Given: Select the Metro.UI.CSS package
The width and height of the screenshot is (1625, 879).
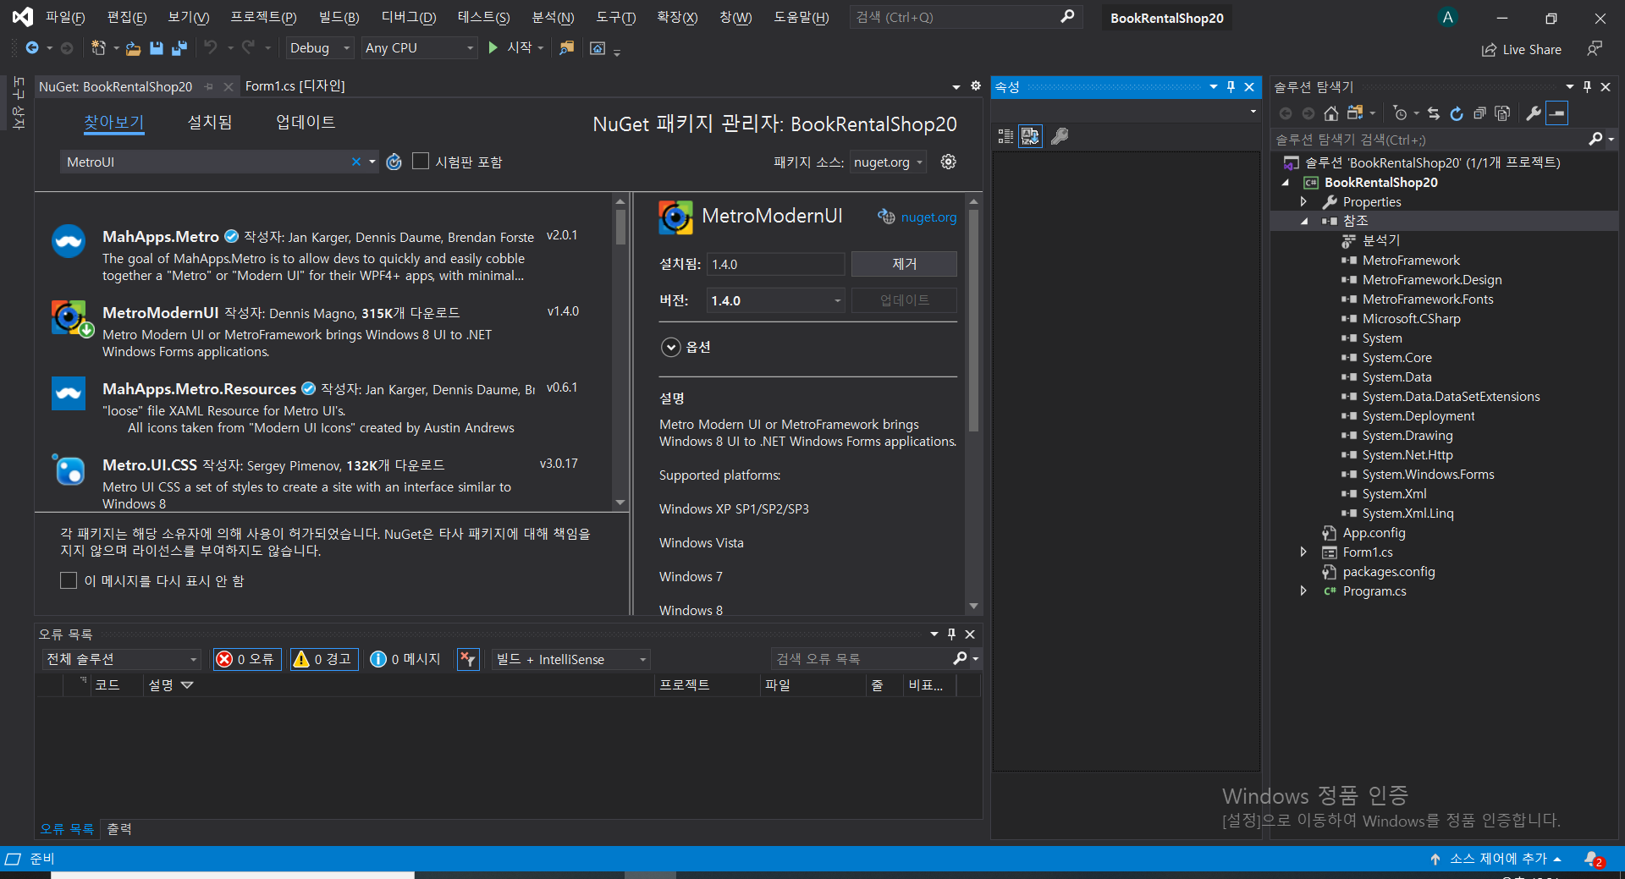Looking at the screenshot, I should (x=322, y=482).
